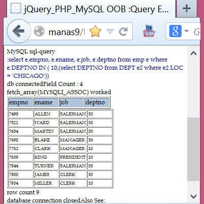Click cell 7521
Image resolution: width=204 pixels, height=204 pixels.
coord(20,123)
